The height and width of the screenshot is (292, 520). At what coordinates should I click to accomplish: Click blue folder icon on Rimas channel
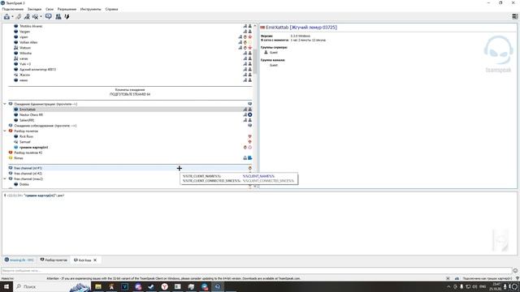point(250,158)
